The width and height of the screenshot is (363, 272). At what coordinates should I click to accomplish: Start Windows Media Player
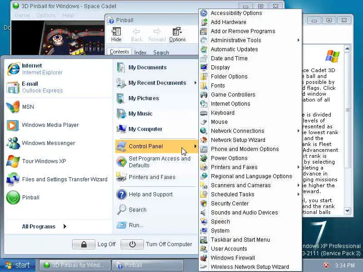tap(58, 125)
